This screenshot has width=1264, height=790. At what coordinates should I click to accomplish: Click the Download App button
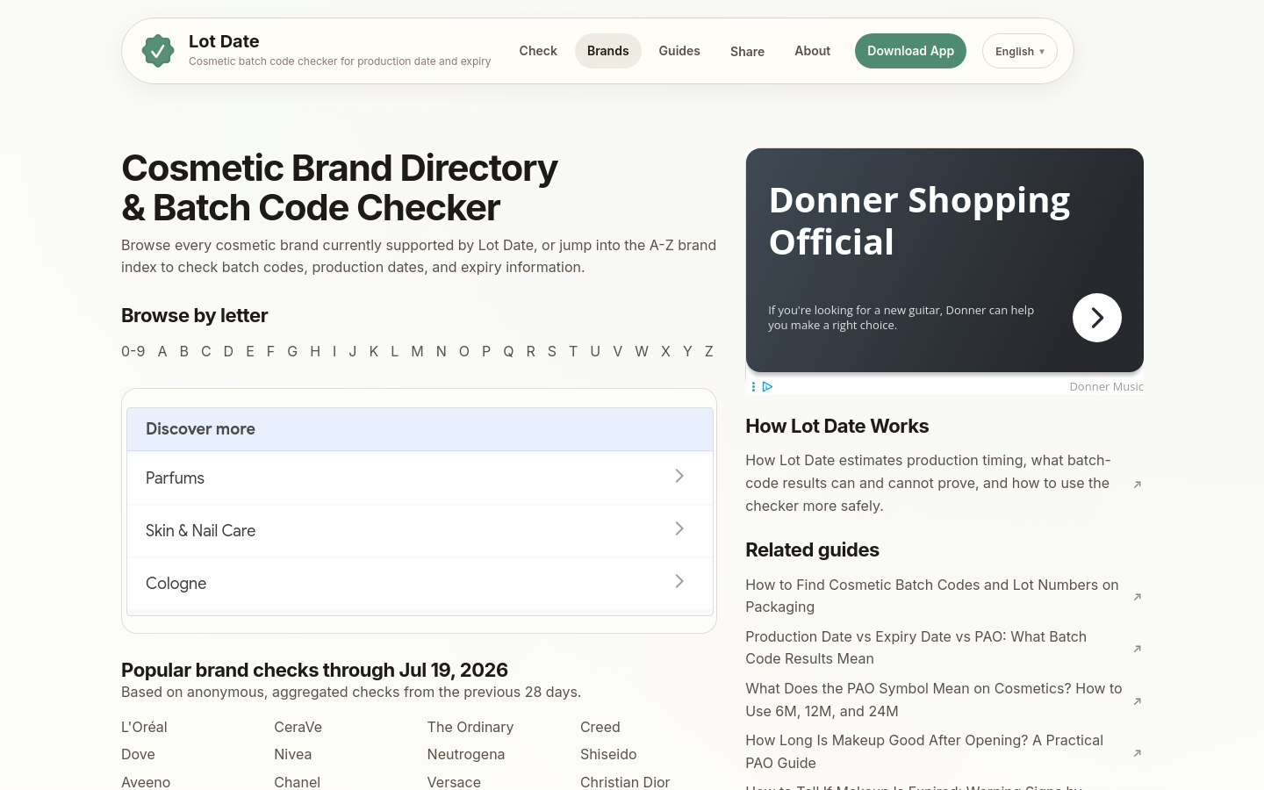pyautogui.click(x=910, y=51)
